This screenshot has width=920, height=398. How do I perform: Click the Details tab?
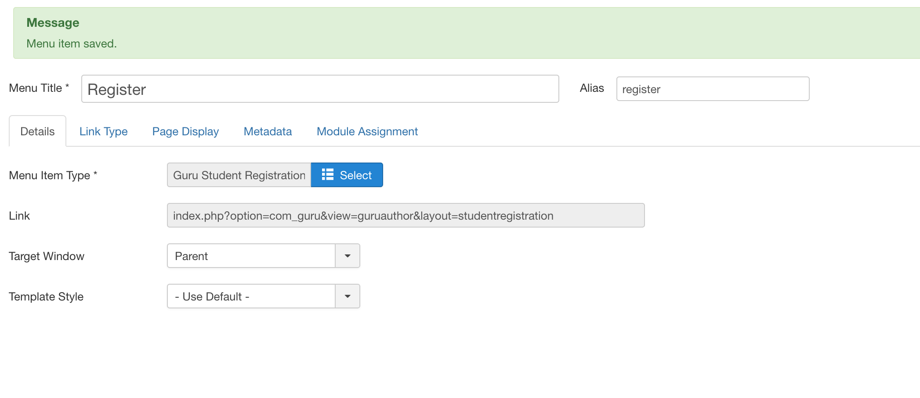point(37,131)
